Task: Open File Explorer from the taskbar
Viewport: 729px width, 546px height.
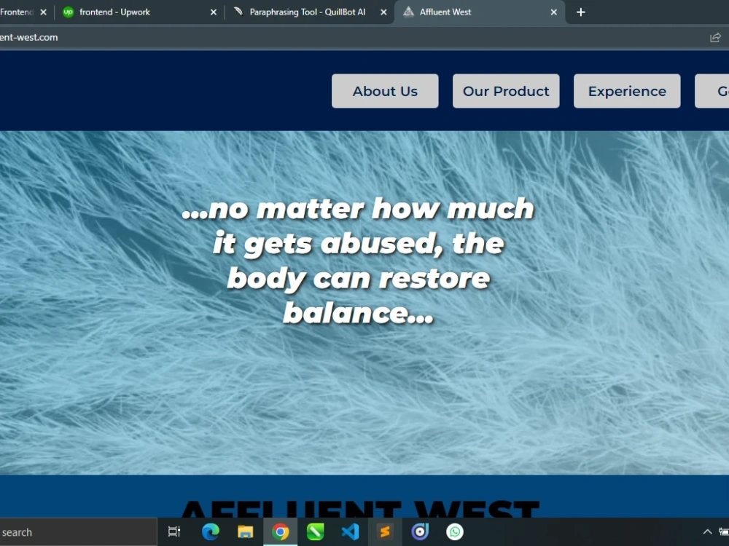Action: (x=245, y=531)
